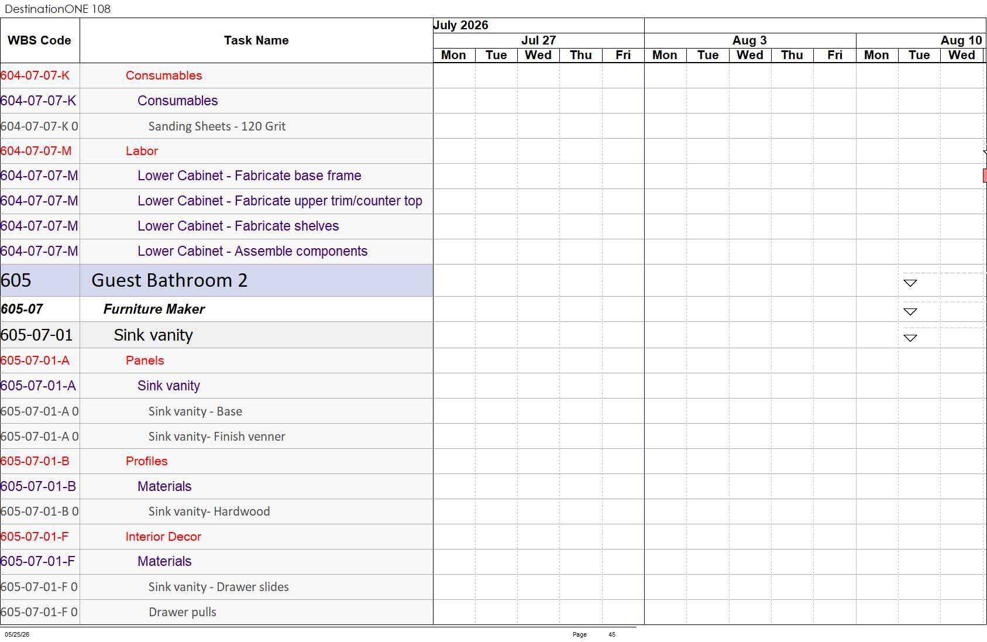Select 'Lower Cabinet - Fabricate upper trim/counter top'
987x642 pixels.
(280, 201)
